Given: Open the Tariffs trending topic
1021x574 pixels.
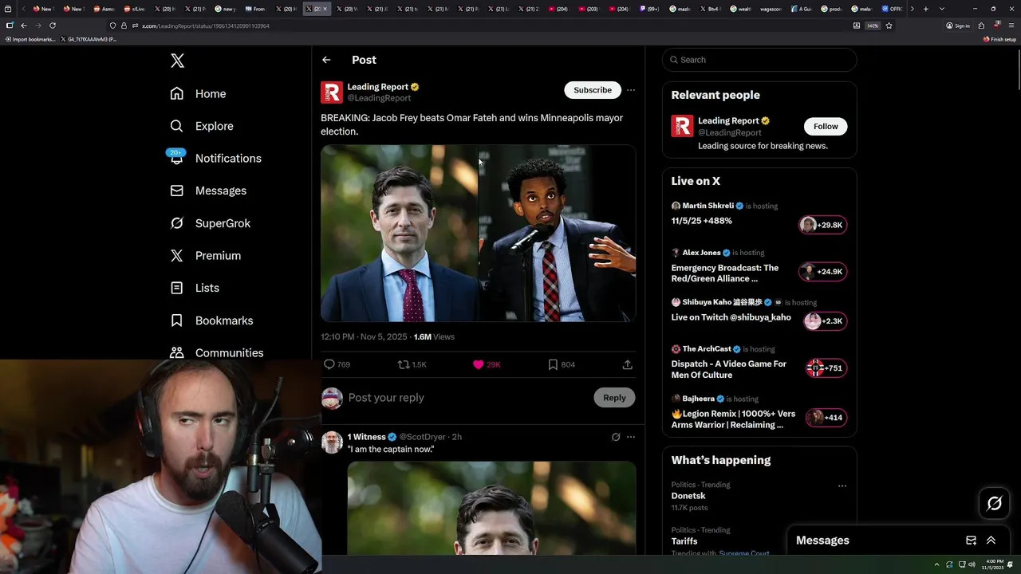Looking at the screenshot, I should [684, 541].
